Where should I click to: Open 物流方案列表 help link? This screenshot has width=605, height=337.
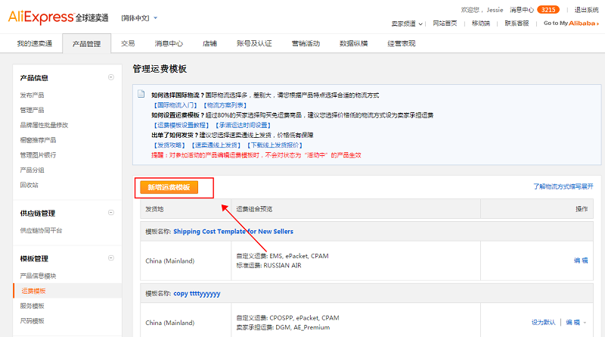pos(225,105)
